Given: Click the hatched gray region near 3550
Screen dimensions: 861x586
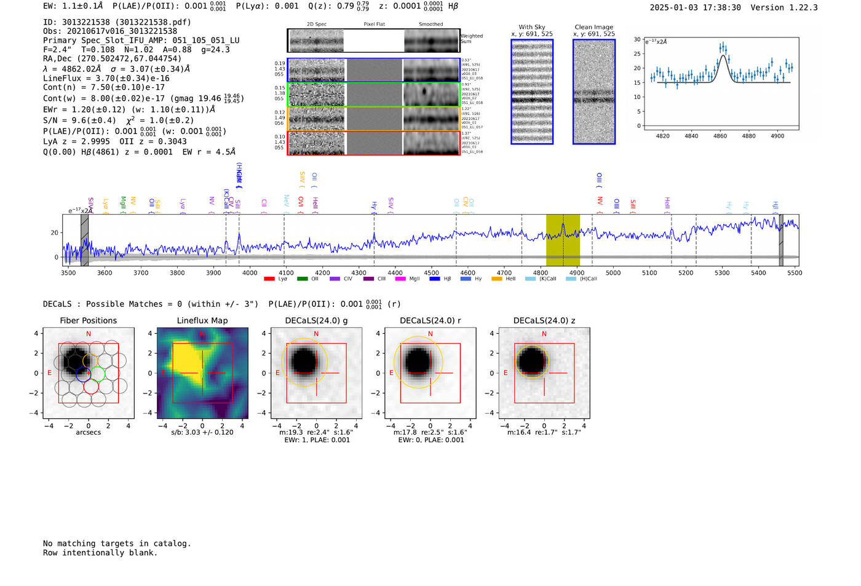Looking at the screenshot, I should tap(85, 240).
